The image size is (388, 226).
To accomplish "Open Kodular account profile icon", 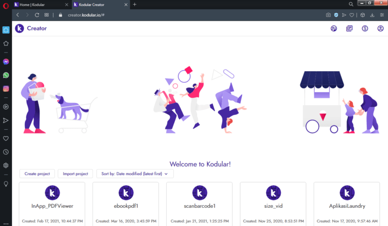I will [380, 29].
